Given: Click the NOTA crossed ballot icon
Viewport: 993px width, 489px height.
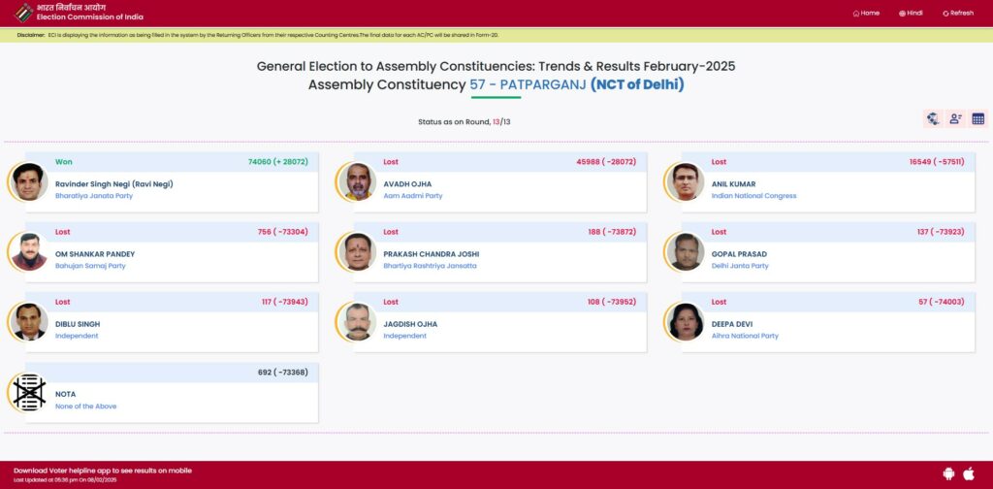Looking at the screenshot, I should point(28,392).
